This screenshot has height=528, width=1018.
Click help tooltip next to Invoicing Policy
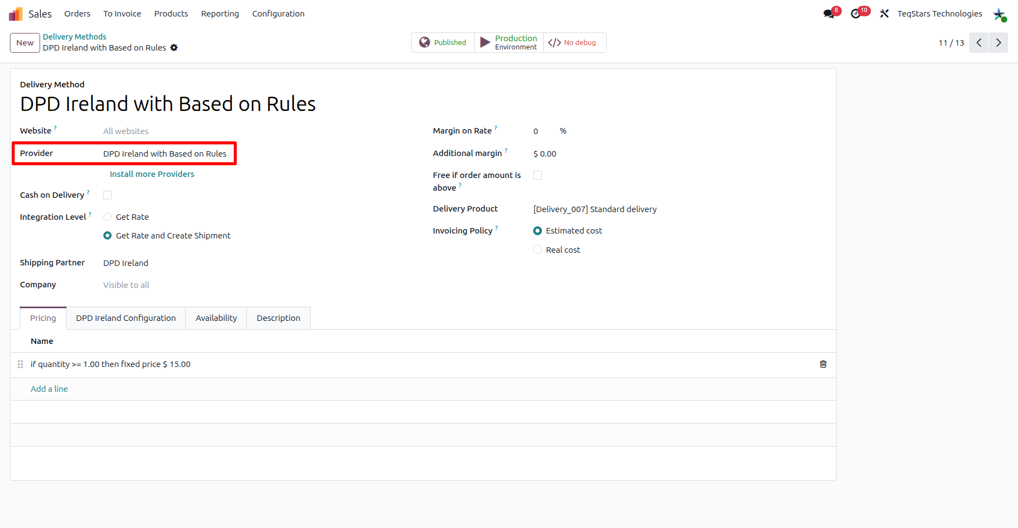tap(496, 228)
